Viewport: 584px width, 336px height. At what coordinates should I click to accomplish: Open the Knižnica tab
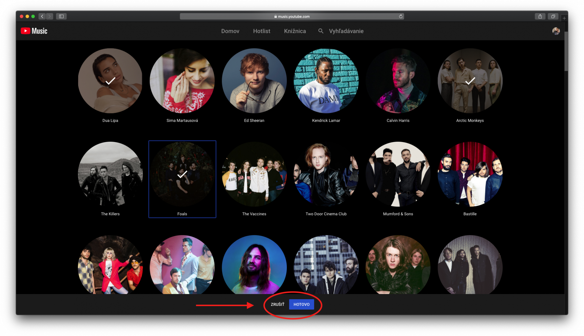(x=295, y=31)
